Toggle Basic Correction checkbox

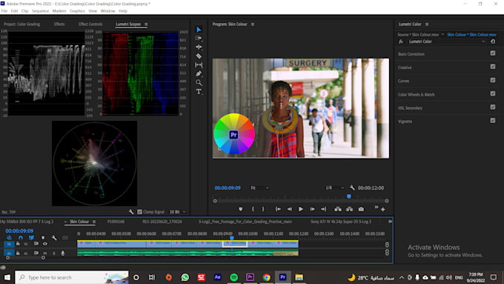coord(493,53)
